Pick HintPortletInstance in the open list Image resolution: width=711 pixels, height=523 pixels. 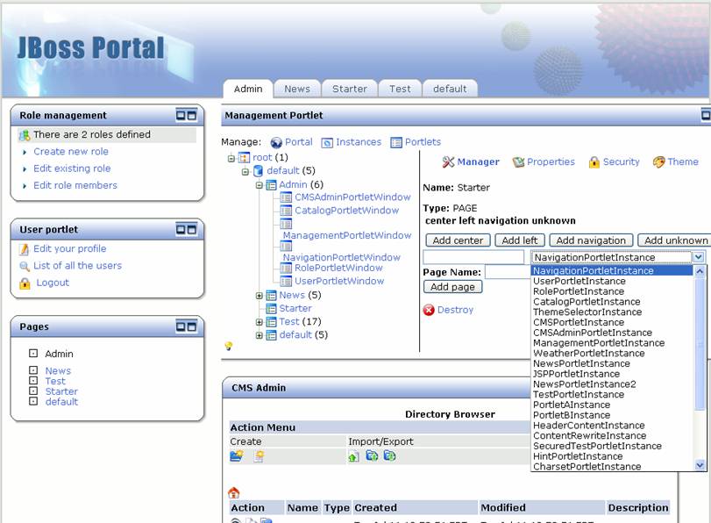pyautogui.click(x=611, y=456)
